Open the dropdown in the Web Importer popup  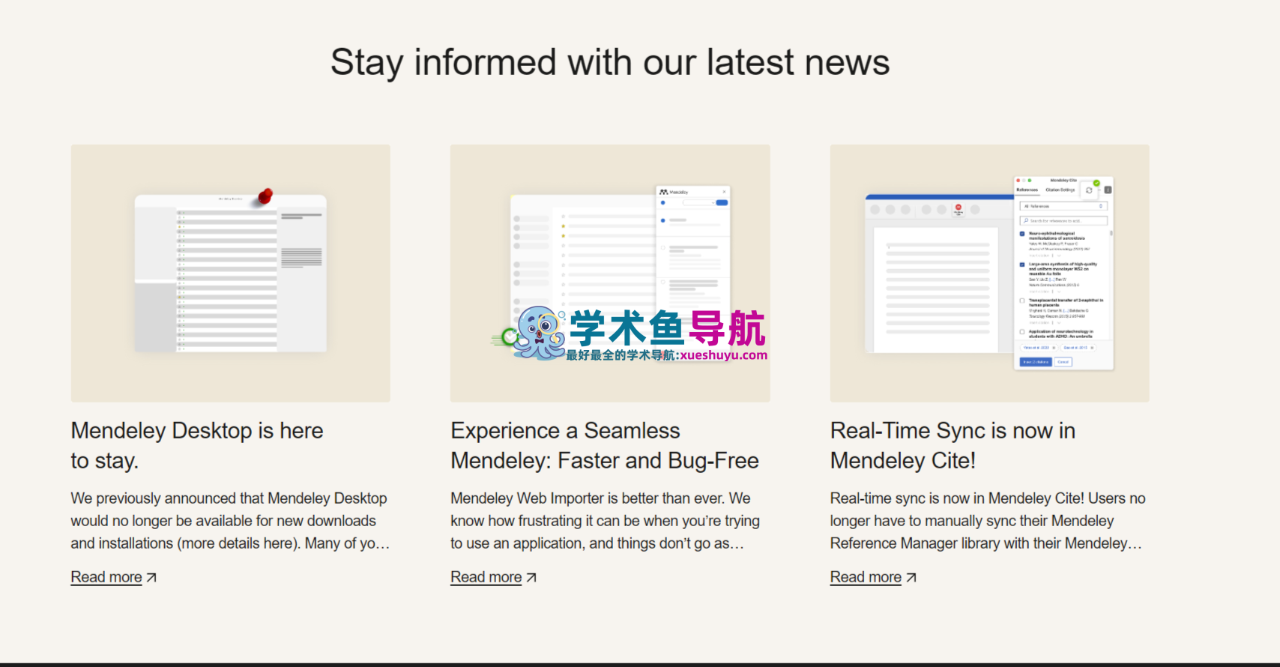[x=700, y=203]
